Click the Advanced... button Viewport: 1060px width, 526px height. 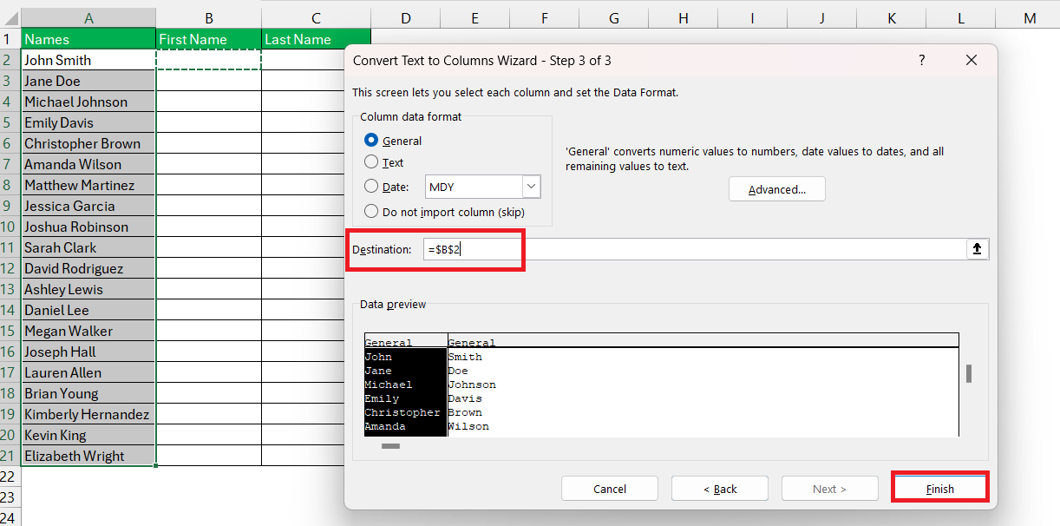(776, 189)
